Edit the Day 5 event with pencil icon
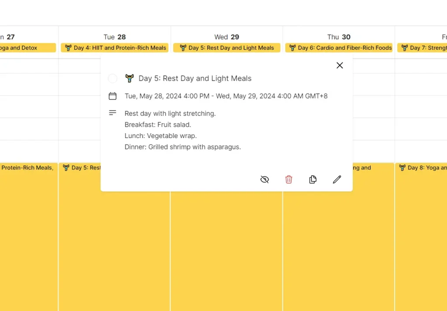This screenshot has width=447, height=311. 337,180
